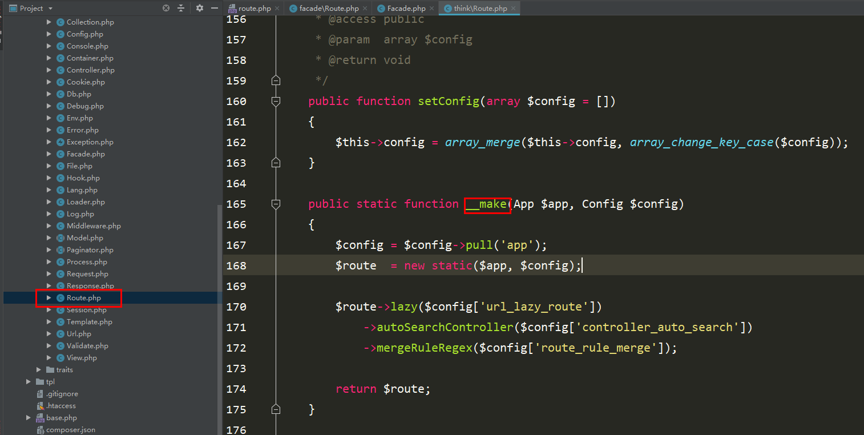Close the route.php tab
The width and height of the screenshot is (864, 435).
click(277, 9)
